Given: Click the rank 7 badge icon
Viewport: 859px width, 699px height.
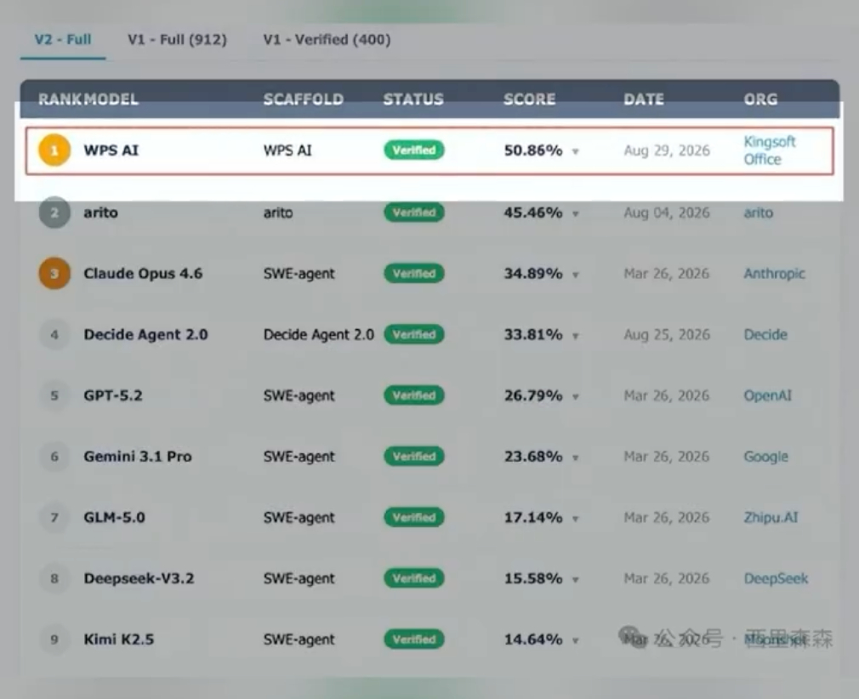Looking at the screenshot, I should 54,517.
